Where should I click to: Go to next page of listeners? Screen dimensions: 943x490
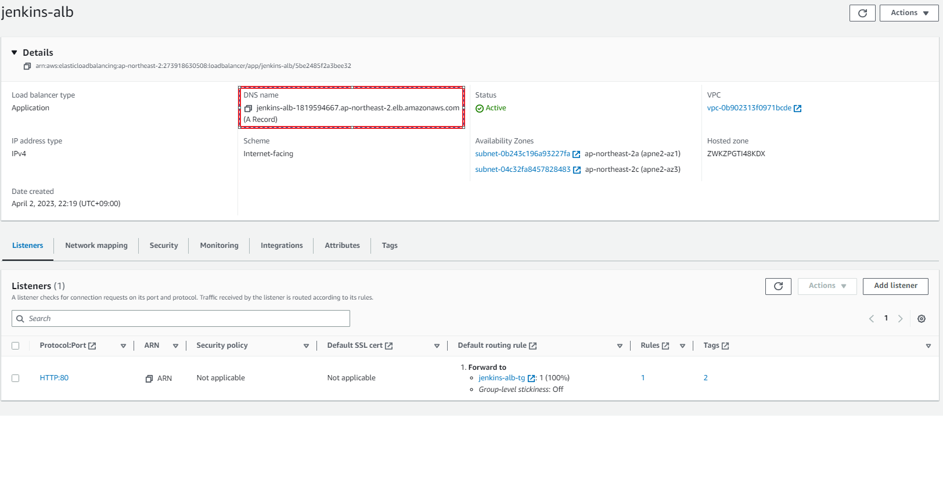coord(901,319)
